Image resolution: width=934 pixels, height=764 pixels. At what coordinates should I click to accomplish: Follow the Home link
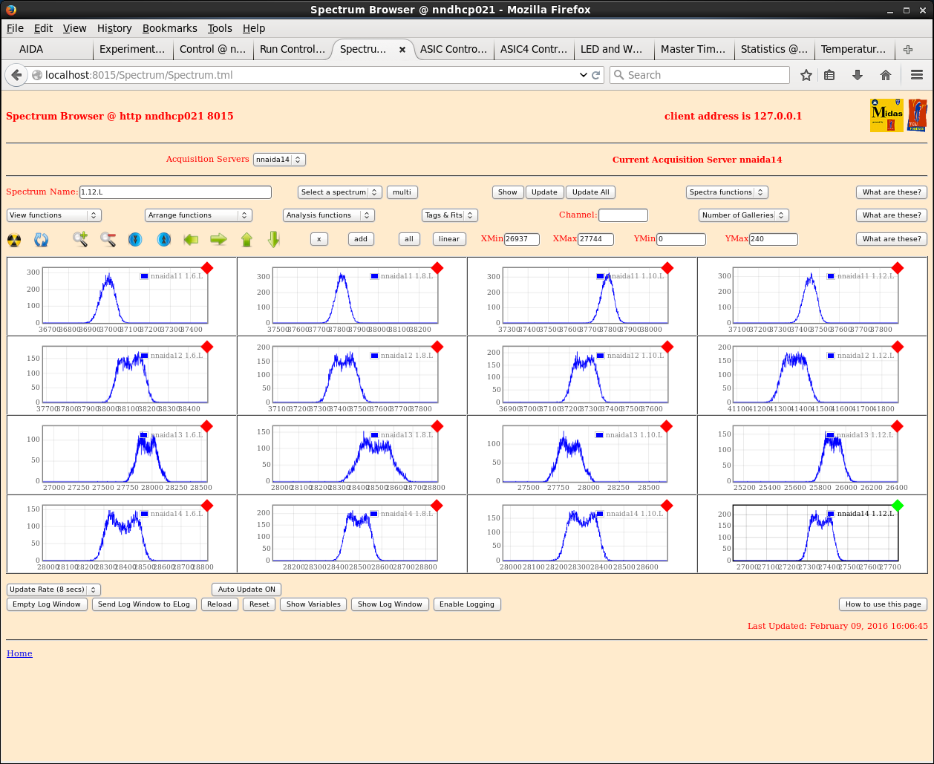pos(19,653)
